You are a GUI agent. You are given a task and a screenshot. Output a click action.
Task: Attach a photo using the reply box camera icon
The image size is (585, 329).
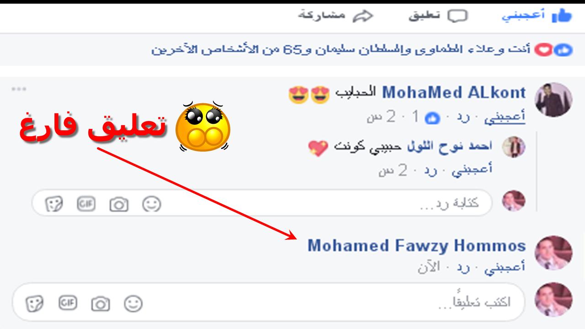click(x=119, y=204)
